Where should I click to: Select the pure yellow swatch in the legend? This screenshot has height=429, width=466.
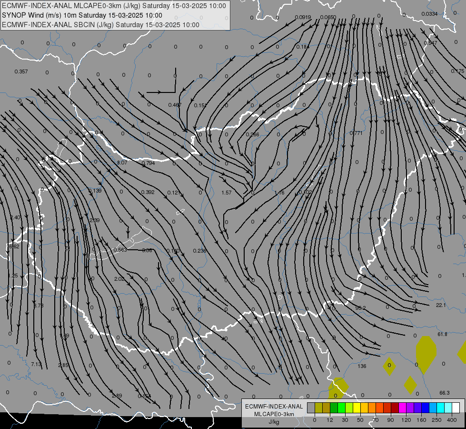point(357,408)
